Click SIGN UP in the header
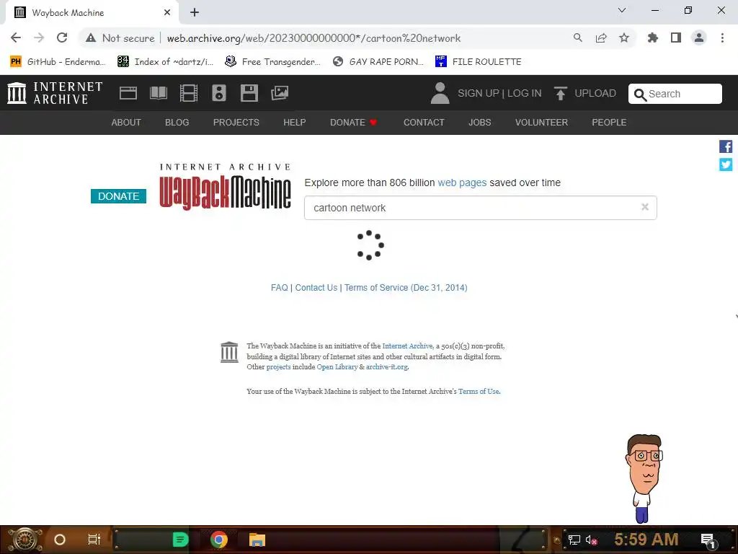 click(x=479, y=93)
